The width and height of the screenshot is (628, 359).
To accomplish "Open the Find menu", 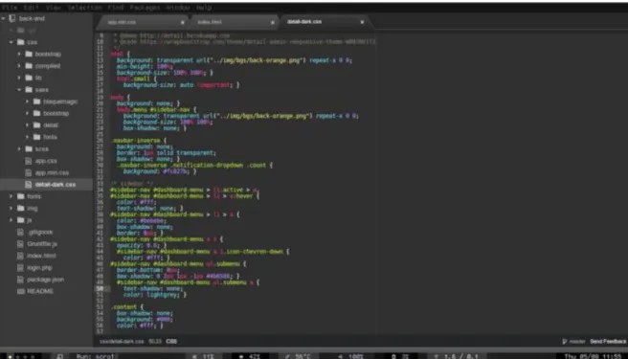I will coord(115,8).
